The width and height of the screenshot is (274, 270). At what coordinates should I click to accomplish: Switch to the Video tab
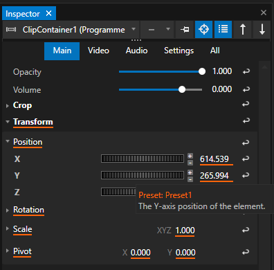tap(98, 51)
